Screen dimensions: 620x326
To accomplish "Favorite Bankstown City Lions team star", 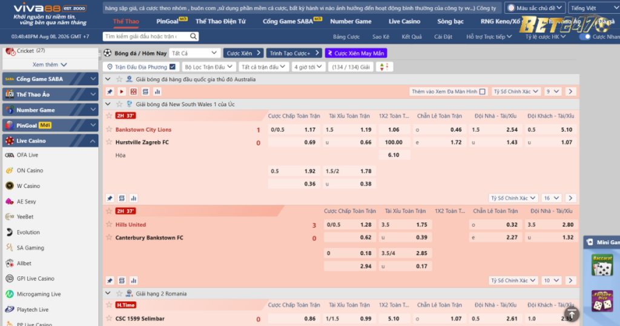I will click(109, 130).
